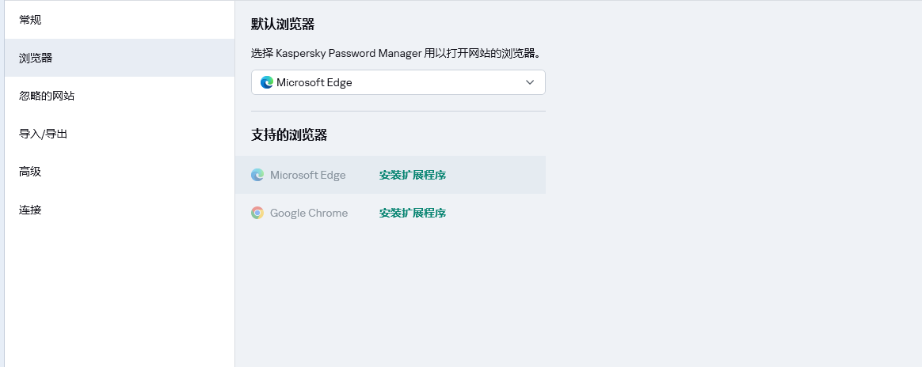Switch to the 高级 settings page
922x367 pixels.
[30, 172]
